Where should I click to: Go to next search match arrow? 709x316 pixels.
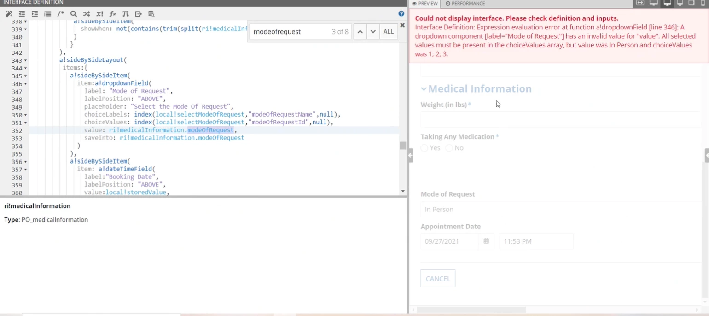coord(373,32)
